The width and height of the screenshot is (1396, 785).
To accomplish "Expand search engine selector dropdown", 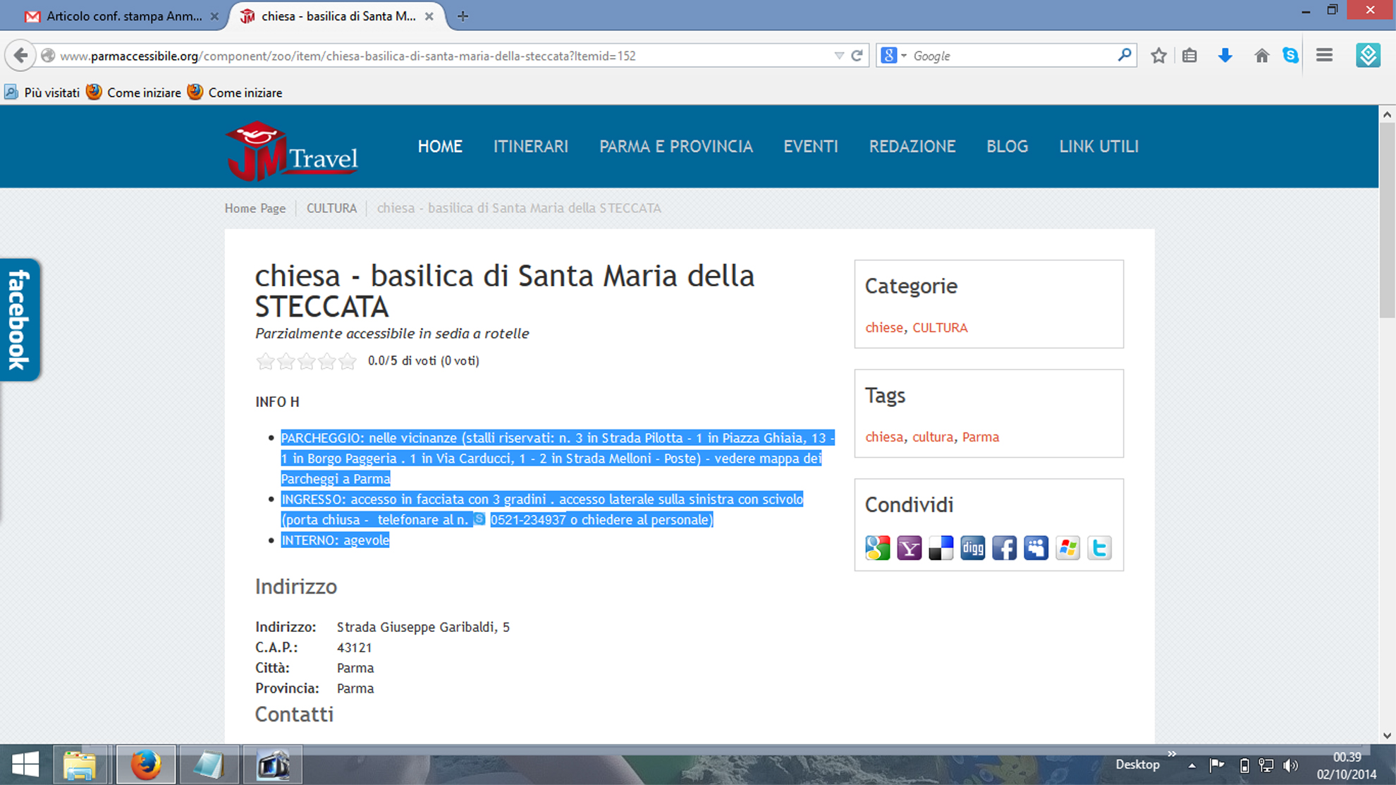I will tap(904, 56).
